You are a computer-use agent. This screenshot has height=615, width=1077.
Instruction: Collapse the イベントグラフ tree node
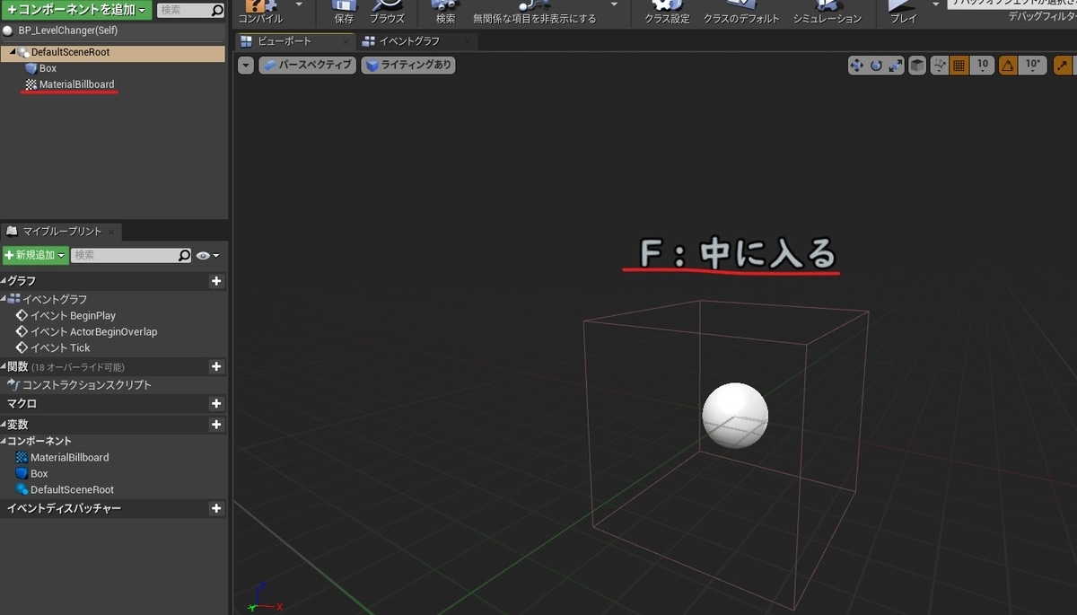point(4,299)
